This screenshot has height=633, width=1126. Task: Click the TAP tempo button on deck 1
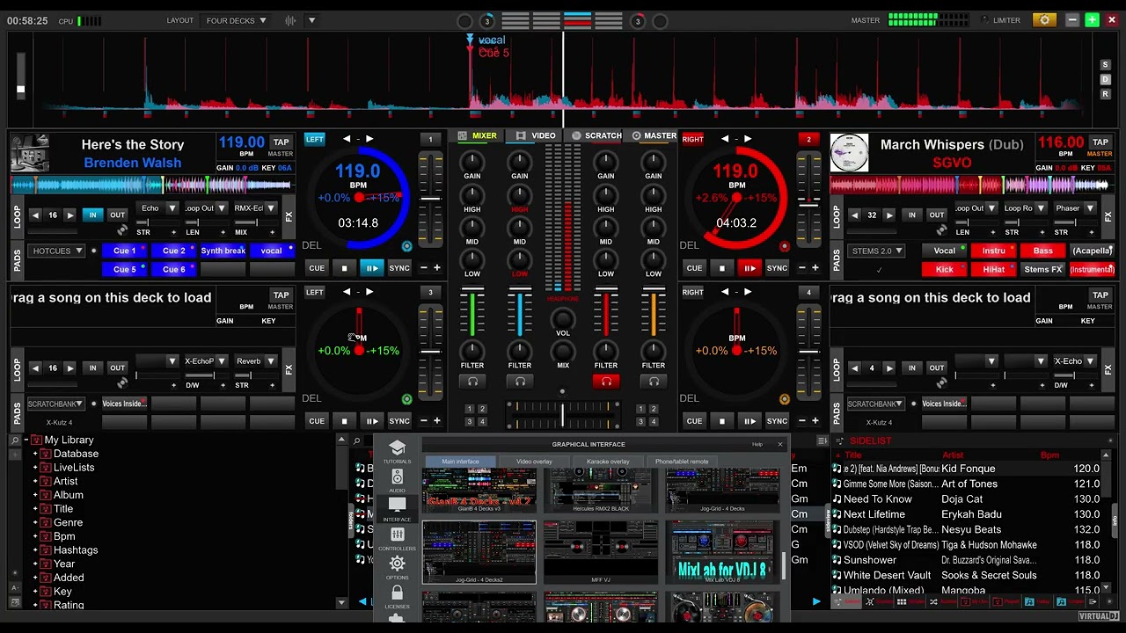(281, 142)
